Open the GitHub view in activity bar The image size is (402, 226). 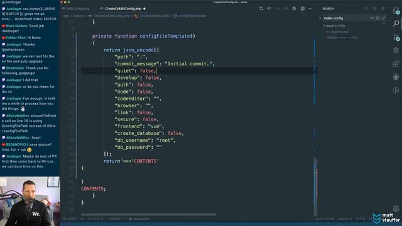[396, 77]
